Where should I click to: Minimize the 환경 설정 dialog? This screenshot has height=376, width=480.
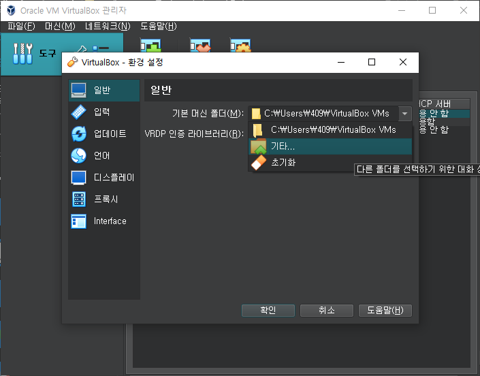(x=341, y=62)
